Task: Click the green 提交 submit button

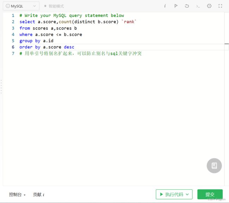Action: [210, 194]
